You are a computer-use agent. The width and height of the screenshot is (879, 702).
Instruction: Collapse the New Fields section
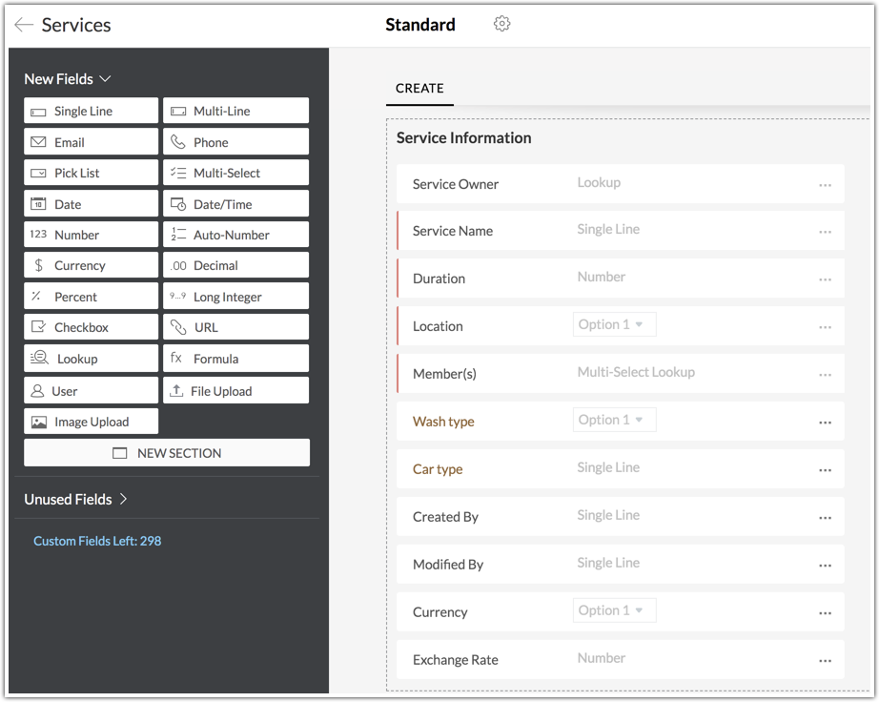105,79
